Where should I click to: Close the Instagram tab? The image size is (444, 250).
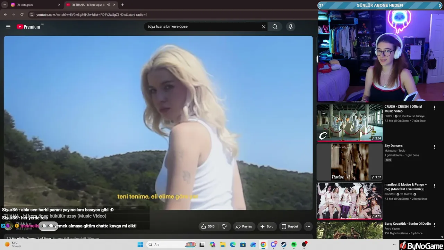[59, 5]
